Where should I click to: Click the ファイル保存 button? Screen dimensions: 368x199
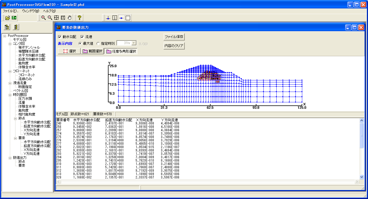174,37
